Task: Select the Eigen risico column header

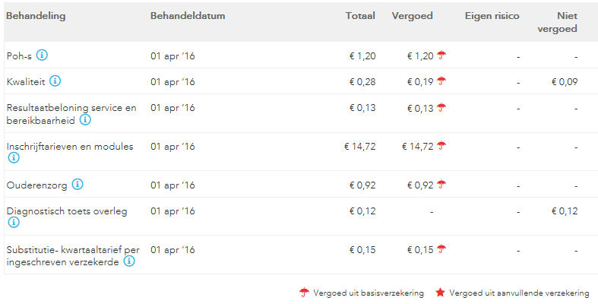Action: coord(492,15)
